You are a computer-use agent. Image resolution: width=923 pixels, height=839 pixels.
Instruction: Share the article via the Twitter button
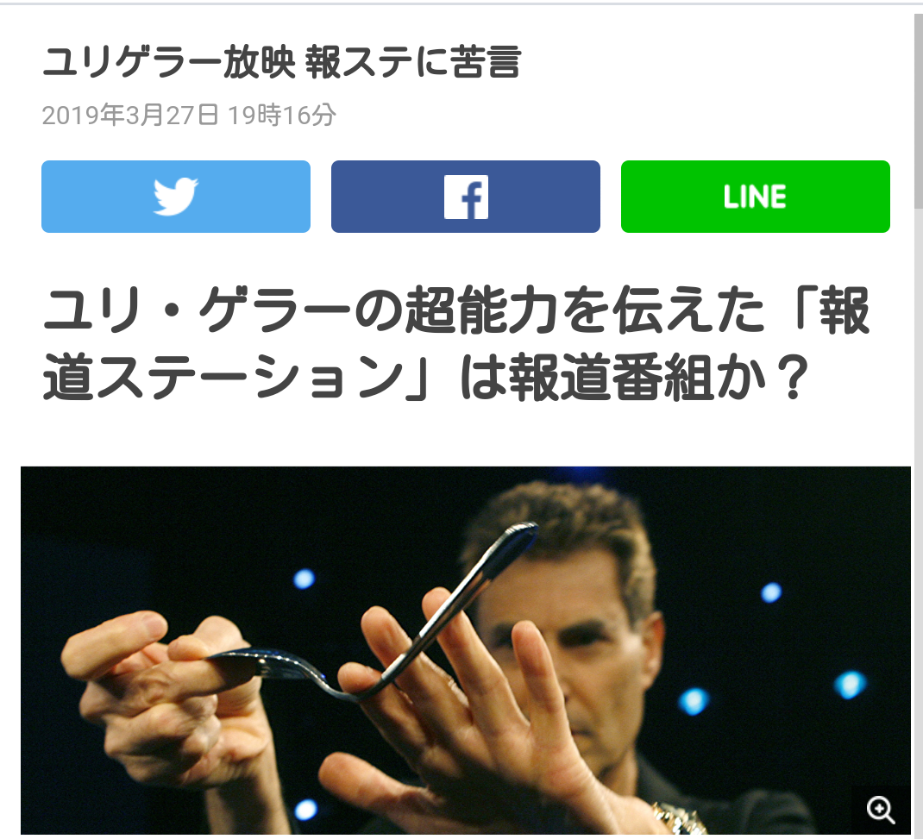point(175,197)
